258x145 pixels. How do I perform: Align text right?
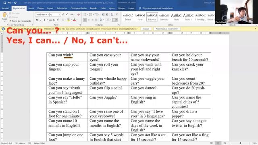pos(92,20)
